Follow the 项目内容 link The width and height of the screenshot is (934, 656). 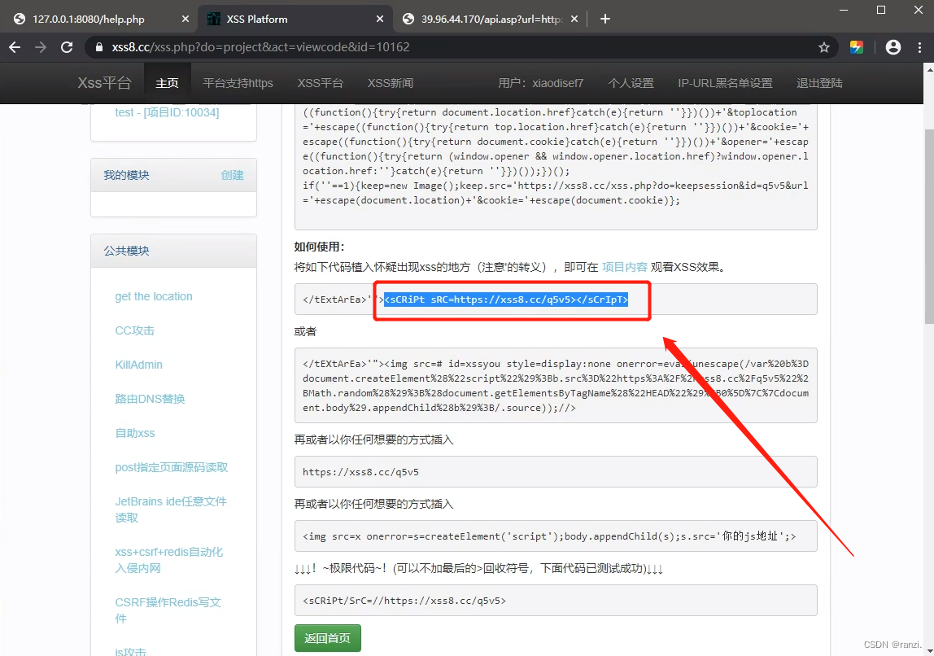point(624,267)
